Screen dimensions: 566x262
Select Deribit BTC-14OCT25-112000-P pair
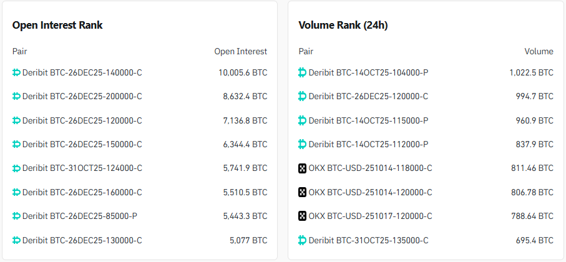point(368,145)
